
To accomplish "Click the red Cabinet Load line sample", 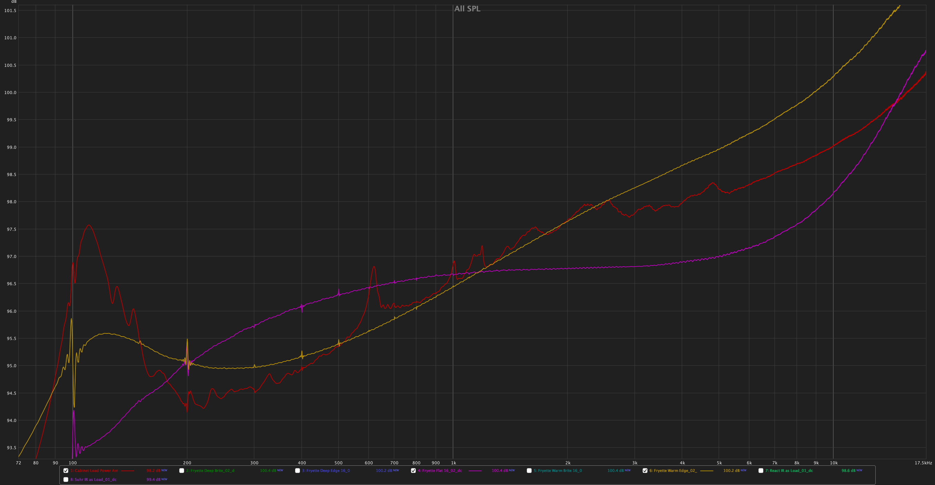I will point(128,471).
